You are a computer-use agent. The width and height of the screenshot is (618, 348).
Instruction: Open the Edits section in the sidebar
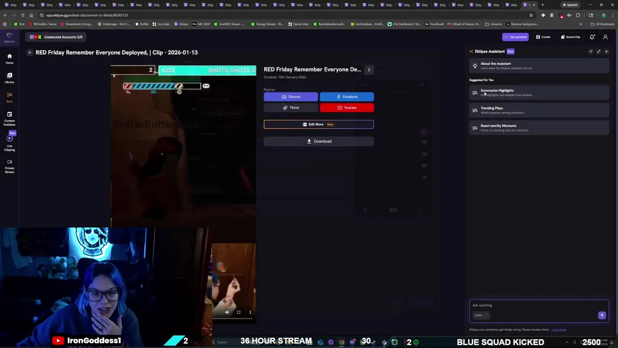9,97
